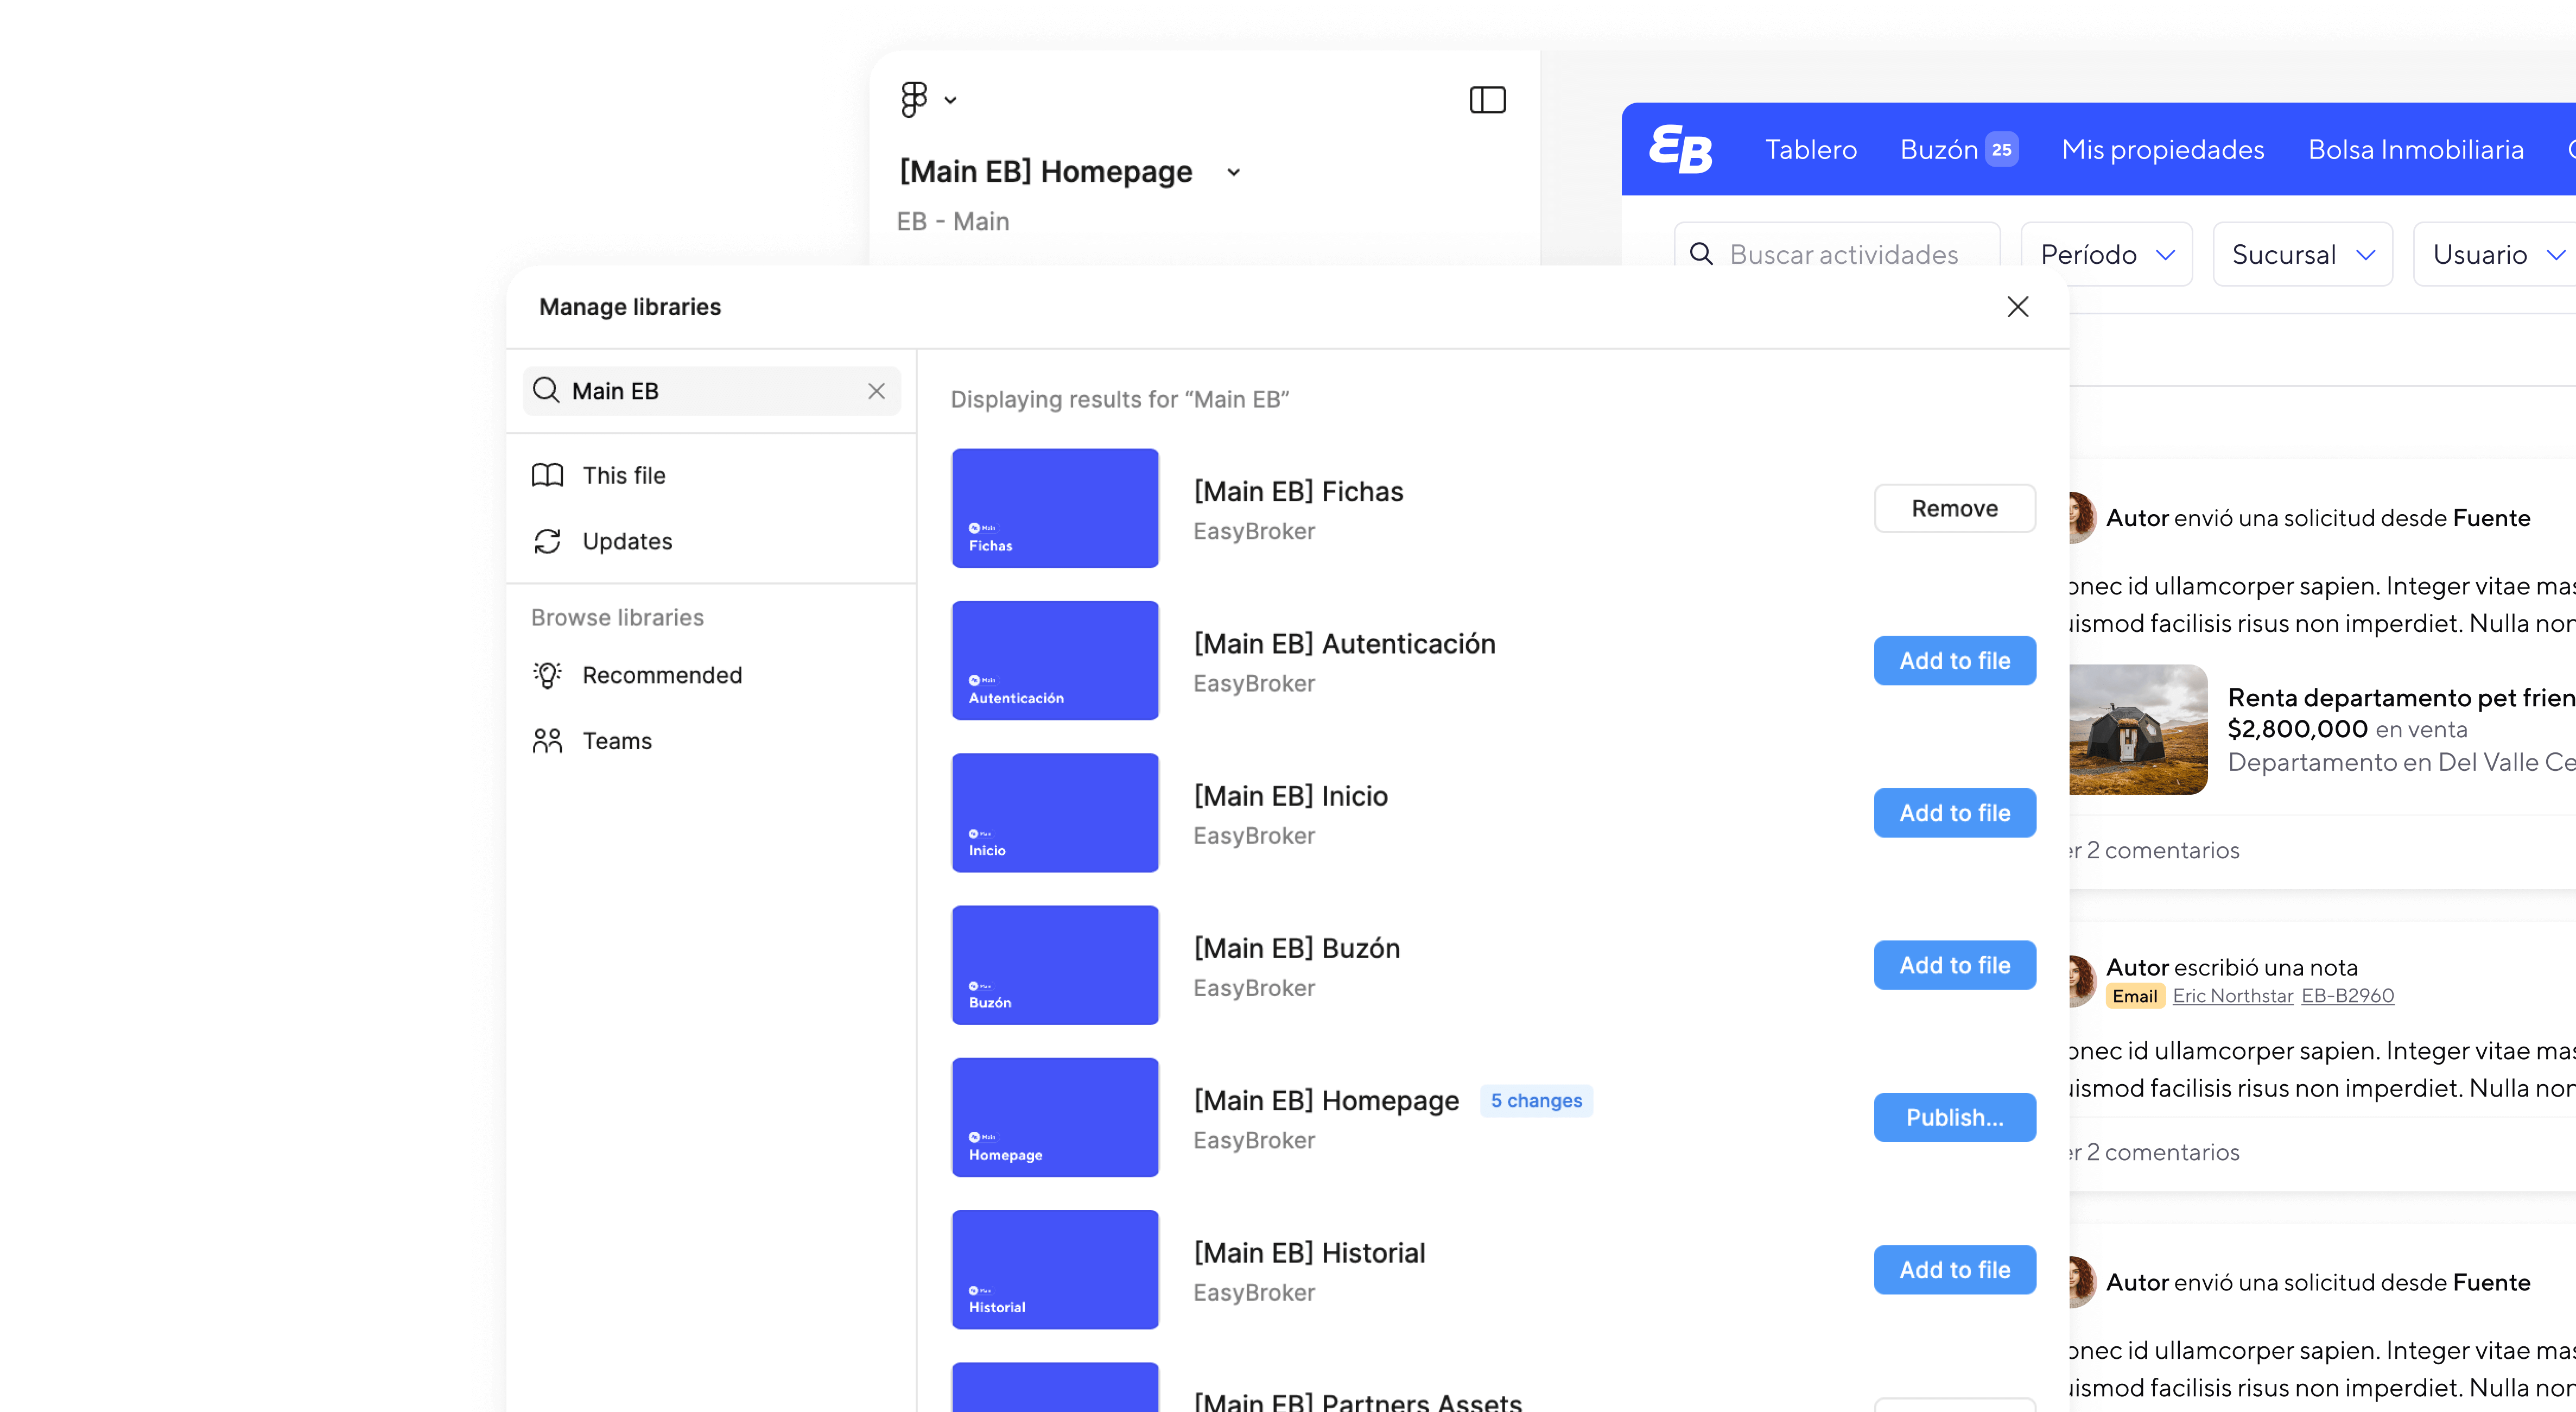The width and height of the screenshot is (2576, 1412).
Task: Open the This file section
Action: (623, 475)
